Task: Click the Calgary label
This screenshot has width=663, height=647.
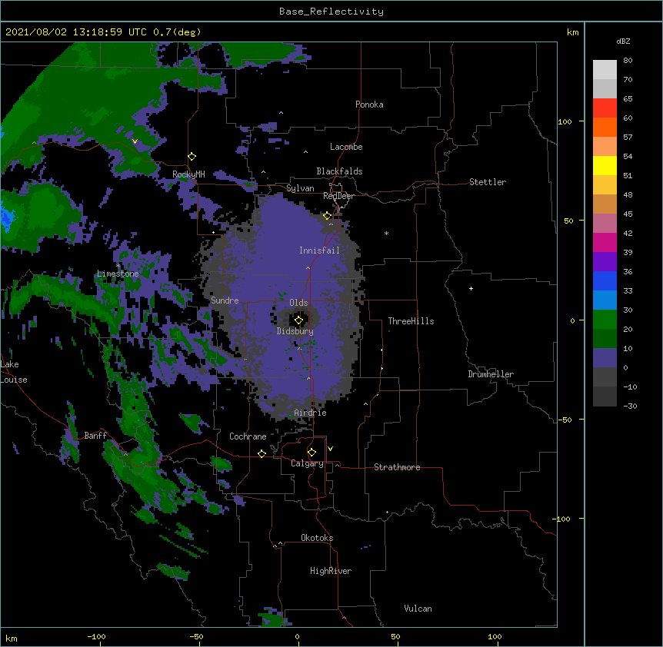Action: coord(307,463)
